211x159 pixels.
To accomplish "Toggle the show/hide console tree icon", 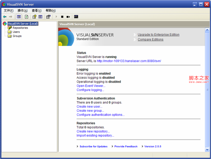I will (19, 17).
